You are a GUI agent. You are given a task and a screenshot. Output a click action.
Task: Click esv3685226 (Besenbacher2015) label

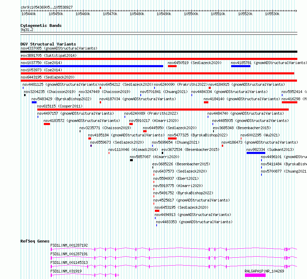tap(181, 164)
